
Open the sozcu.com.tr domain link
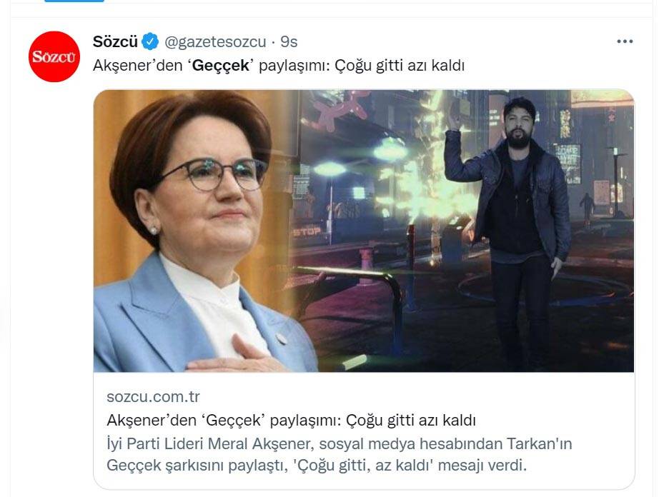[153, 396]
